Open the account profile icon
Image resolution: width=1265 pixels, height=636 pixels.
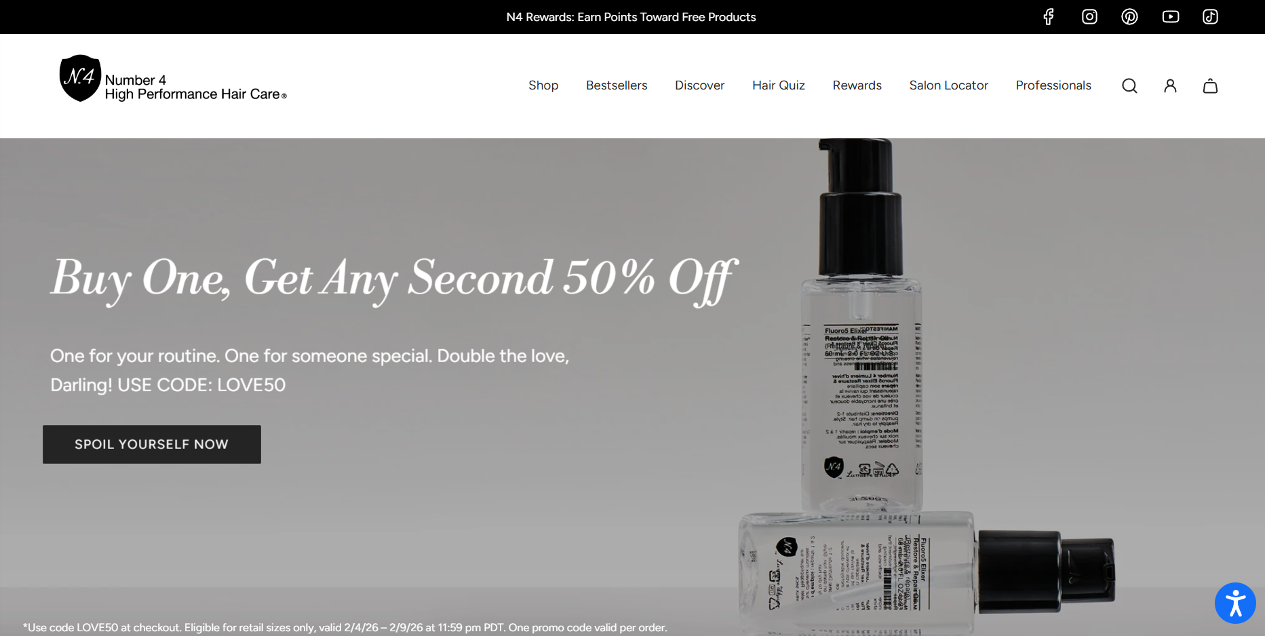coord(1170,86)
